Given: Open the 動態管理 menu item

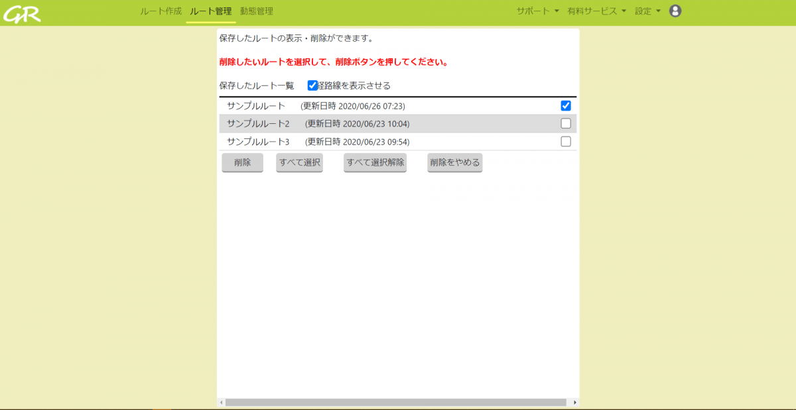Looking at the screenshot, I should [258, 11].
